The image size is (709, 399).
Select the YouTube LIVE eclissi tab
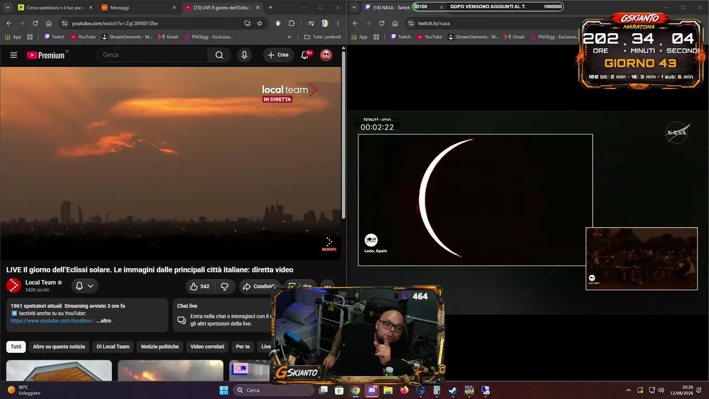222,8
